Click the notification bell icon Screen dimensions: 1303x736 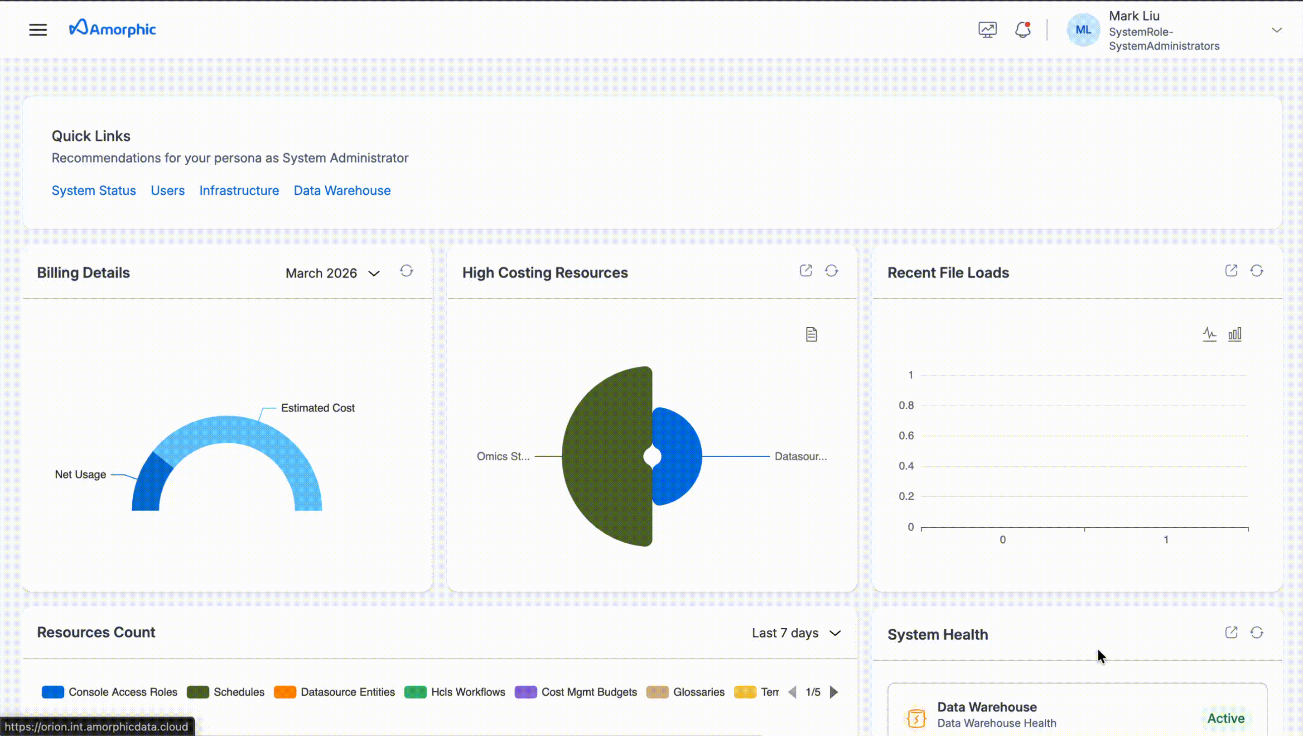tap(1022, 30)
